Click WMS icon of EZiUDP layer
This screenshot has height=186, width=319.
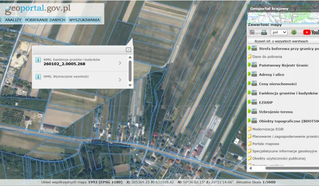(254, 102)
